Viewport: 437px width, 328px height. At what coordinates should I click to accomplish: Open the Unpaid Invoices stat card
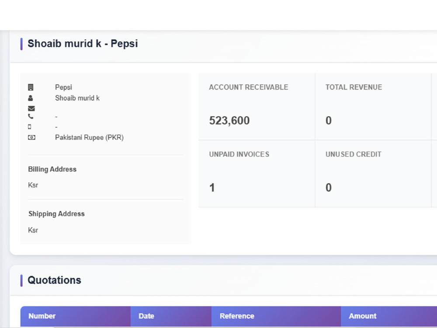(x=257, y=174)
